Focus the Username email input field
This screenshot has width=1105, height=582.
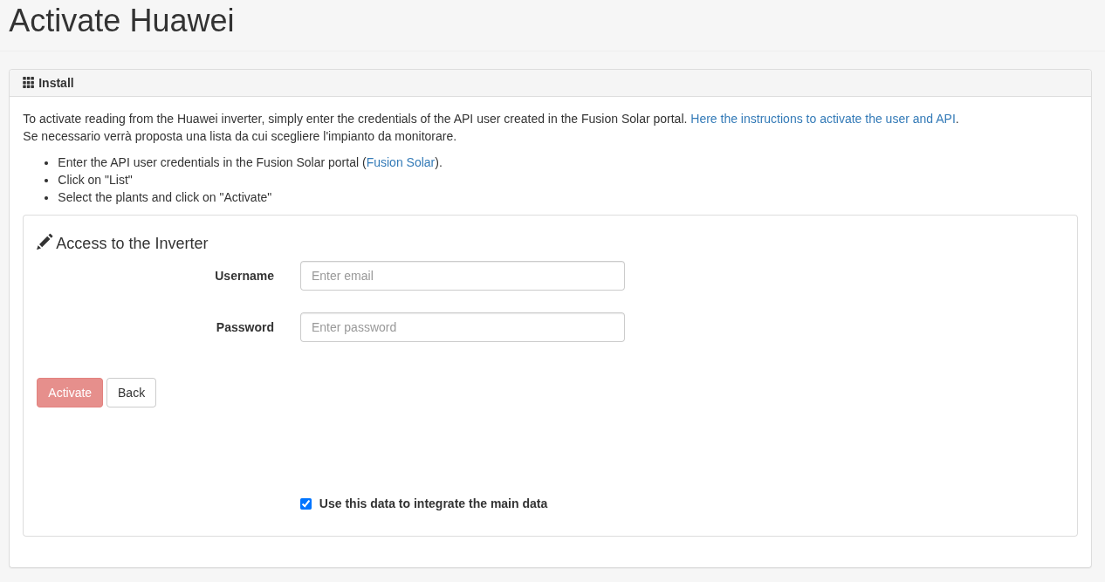[462, 276]
